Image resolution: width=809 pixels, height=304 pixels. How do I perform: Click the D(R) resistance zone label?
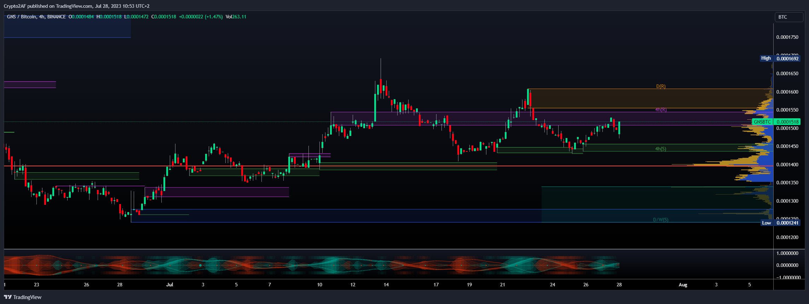click(x=661, y=86)
